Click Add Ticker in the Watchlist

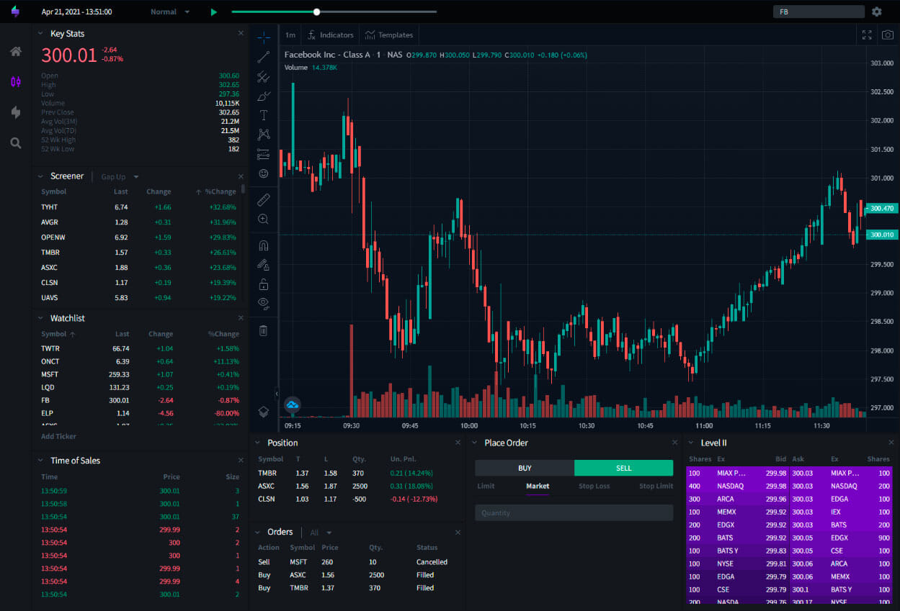coord(58,436)
